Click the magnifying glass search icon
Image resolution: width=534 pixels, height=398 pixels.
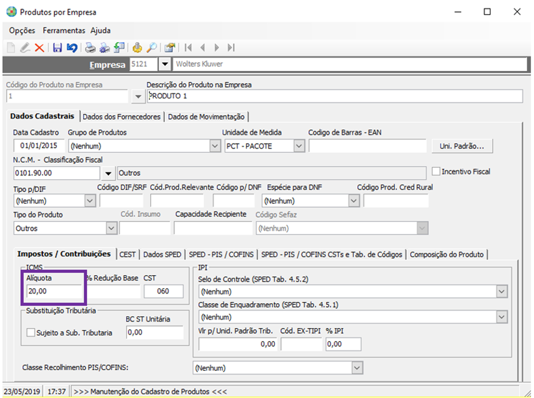152,47
